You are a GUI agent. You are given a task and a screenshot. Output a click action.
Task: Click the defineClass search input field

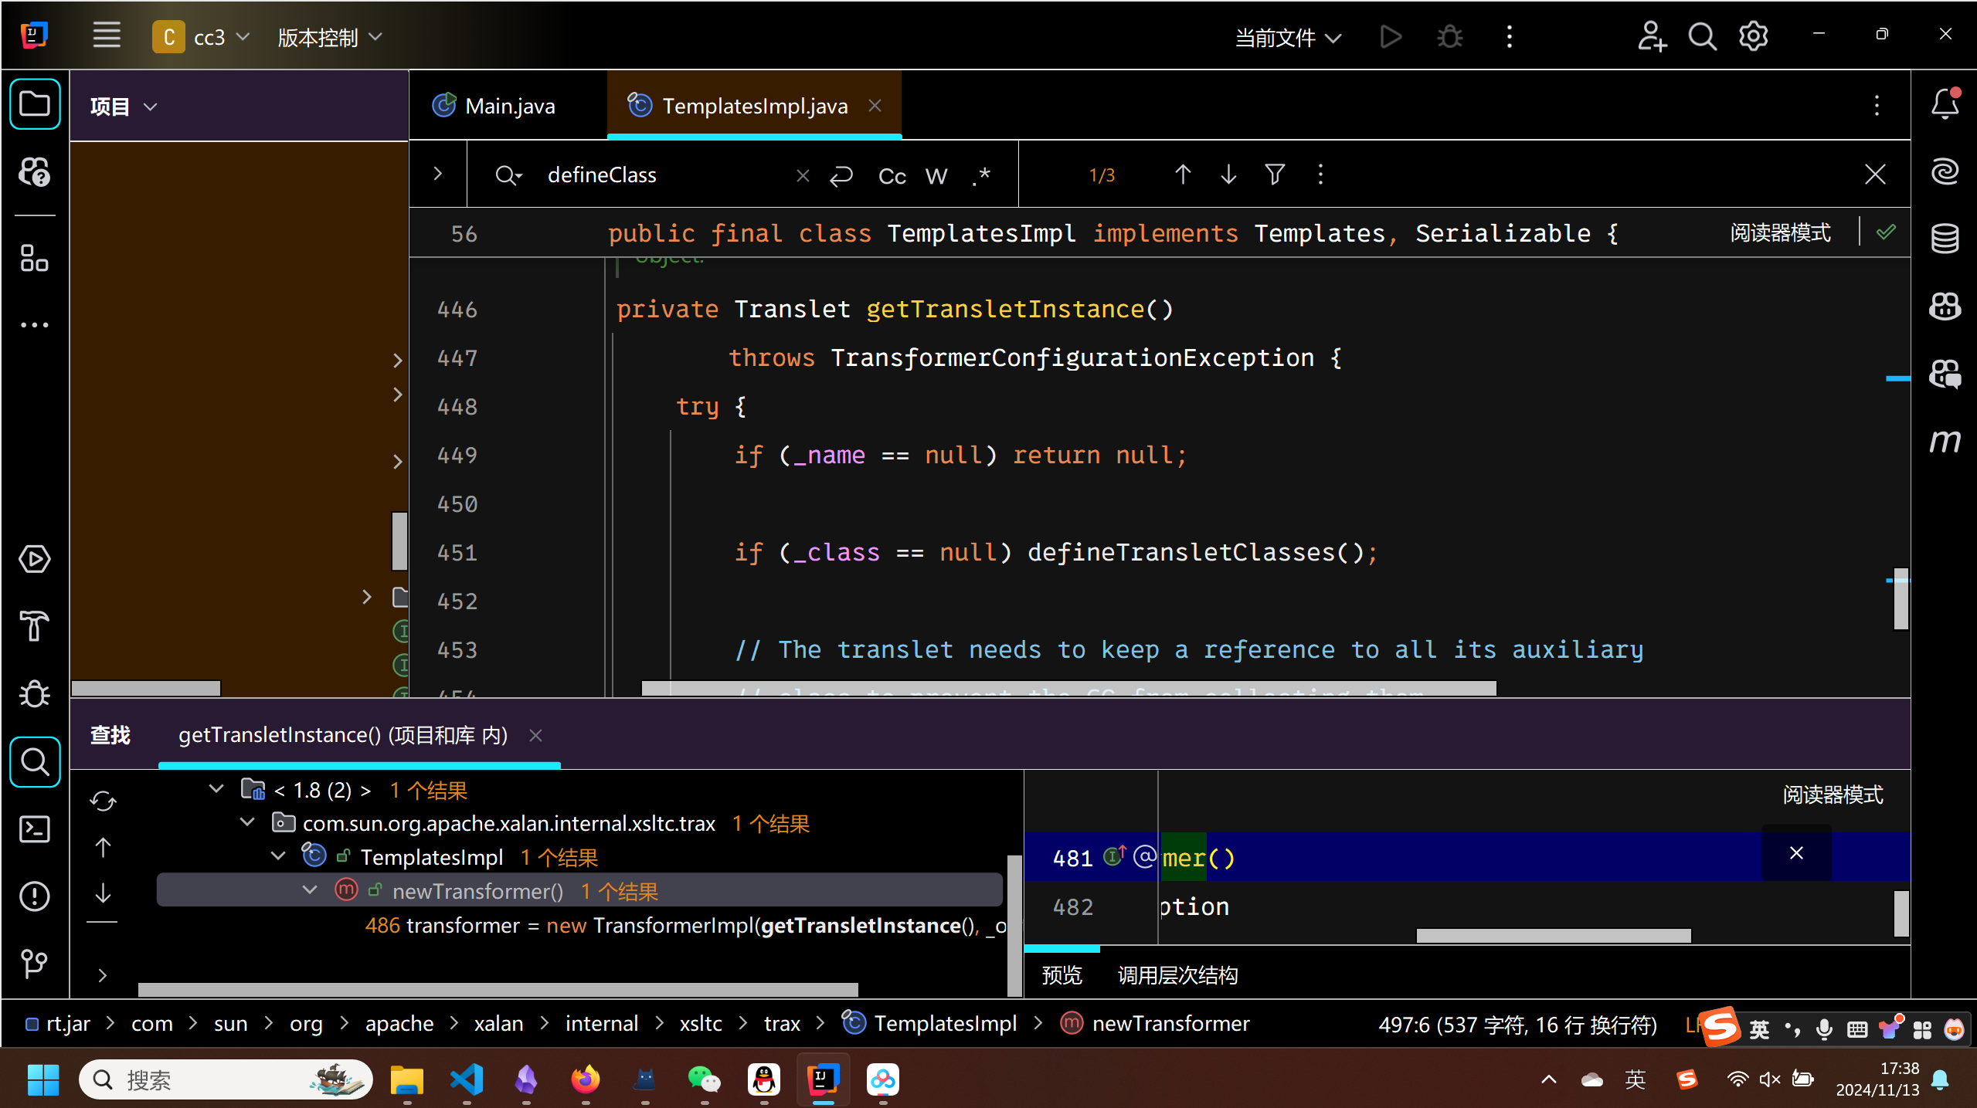point(664,175)
